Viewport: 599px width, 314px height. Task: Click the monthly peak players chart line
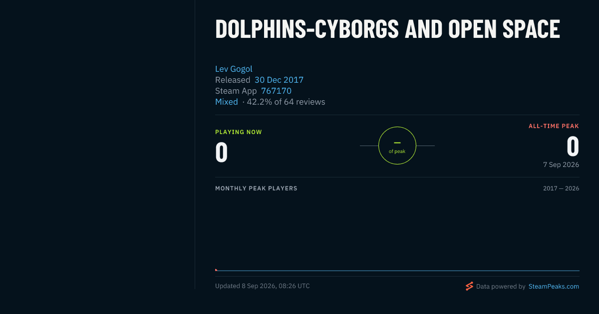click(397, 271)
